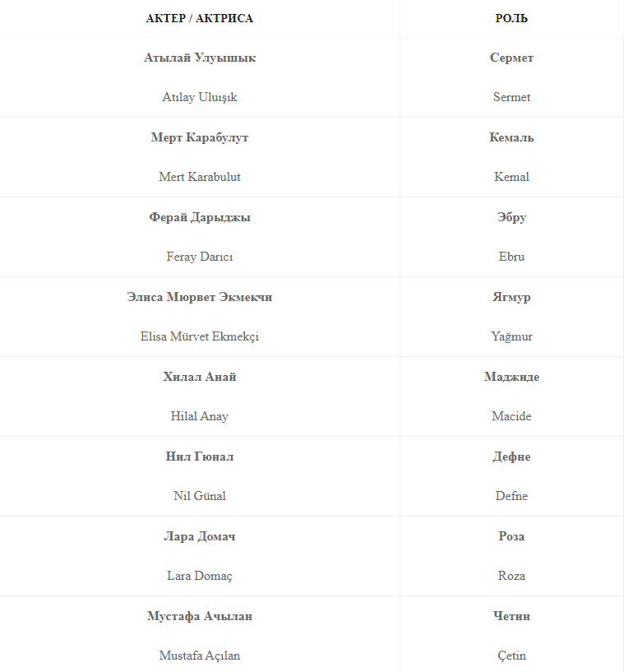Click role text Маджиде

(x=511, y=377)
